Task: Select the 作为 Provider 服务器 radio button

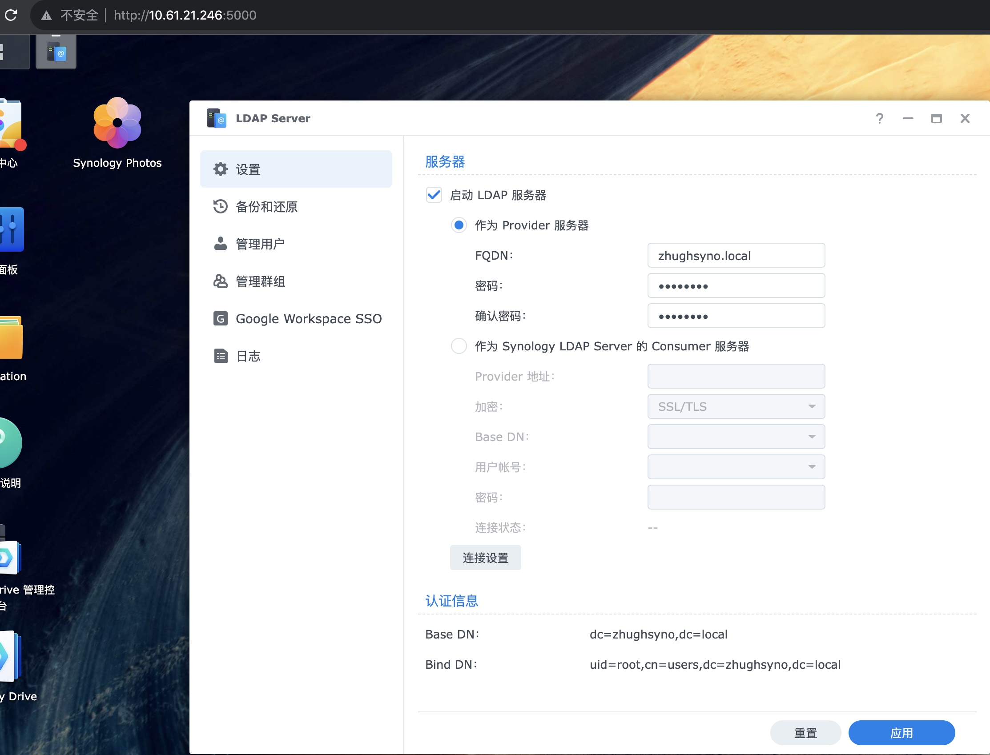Action: [x=459, y=225]
